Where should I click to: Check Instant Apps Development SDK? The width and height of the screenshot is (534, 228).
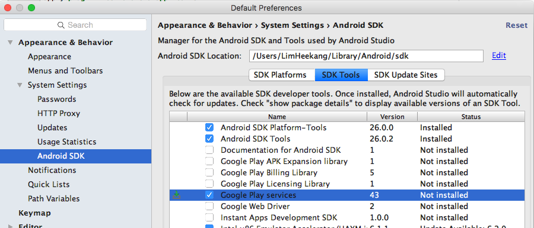point(209,217)
